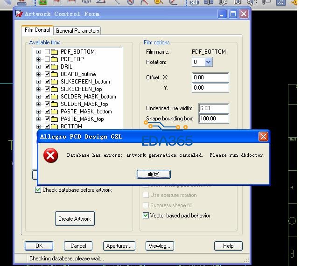336x266 pixels.
Task: Toggle Check database before artwork
Action: 38,189
